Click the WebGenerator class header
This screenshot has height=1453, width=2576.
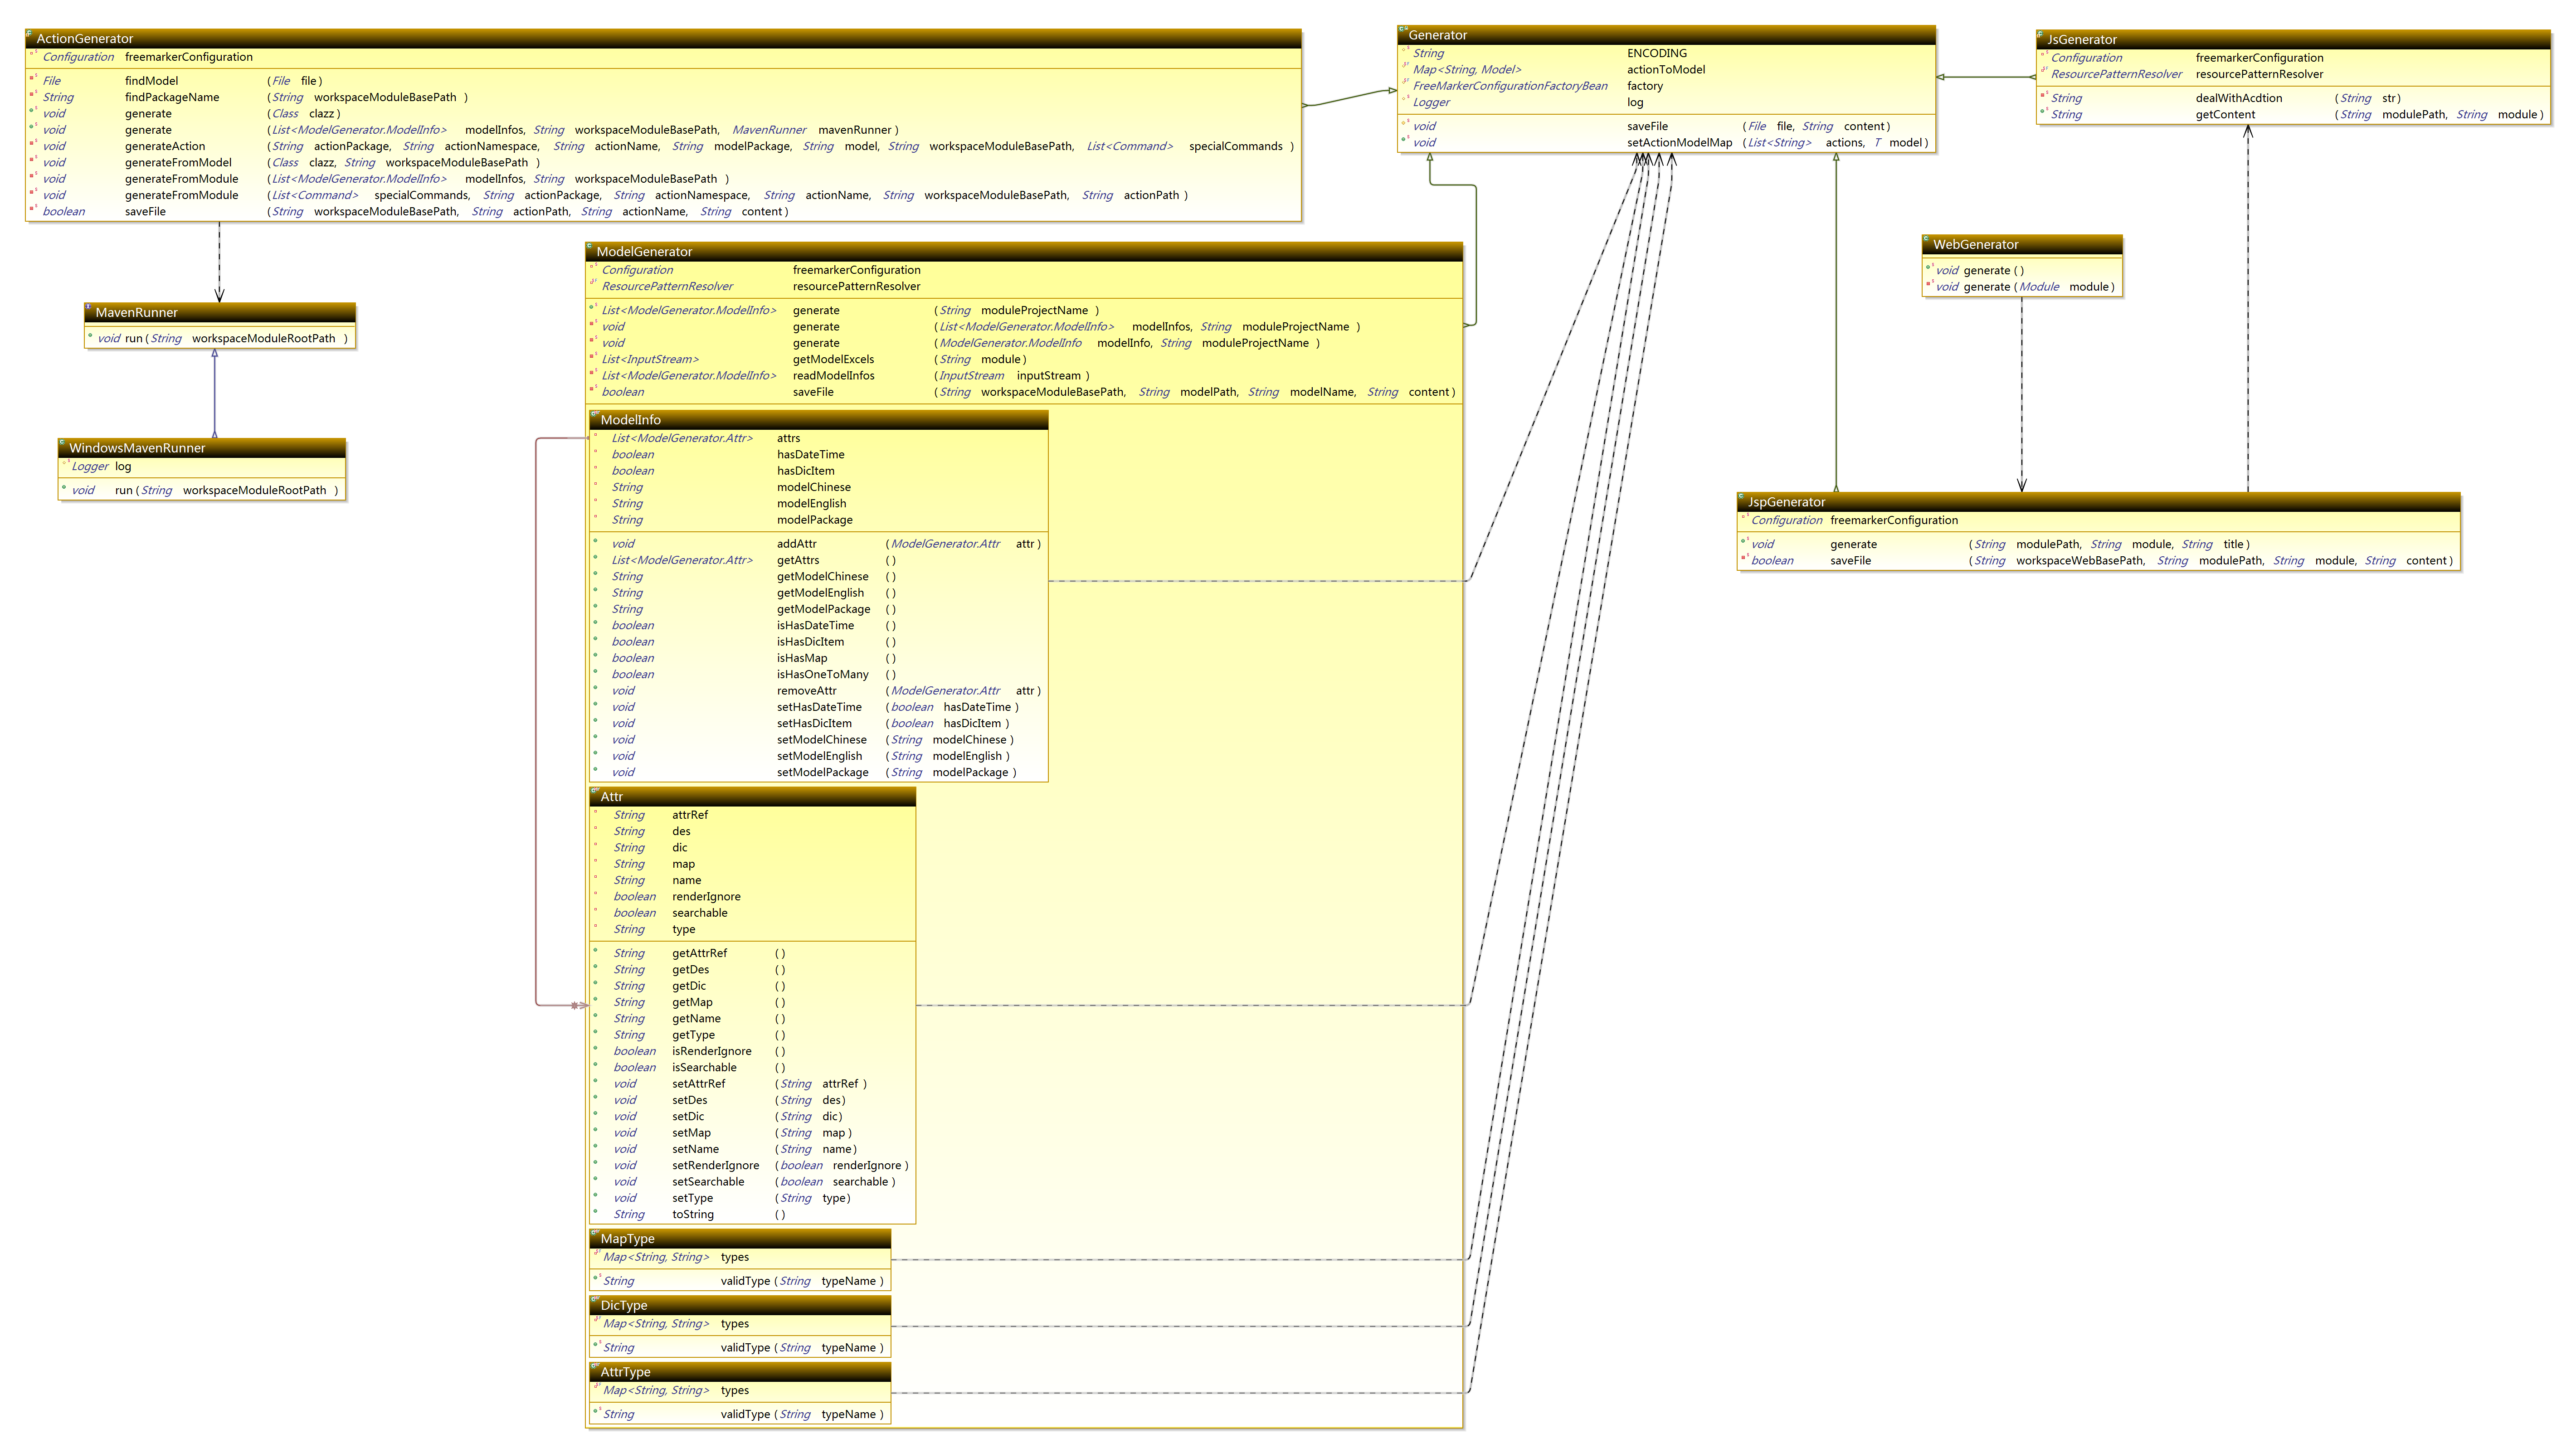[x=2021, y=244]
